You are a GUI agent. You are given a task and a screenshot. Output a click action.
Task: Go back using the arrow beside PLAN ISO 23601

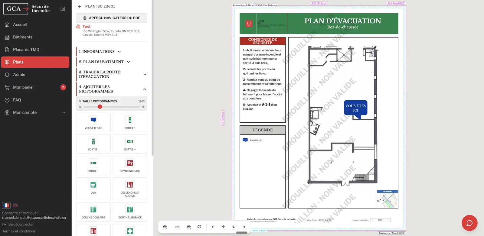(x=80, y=6)
